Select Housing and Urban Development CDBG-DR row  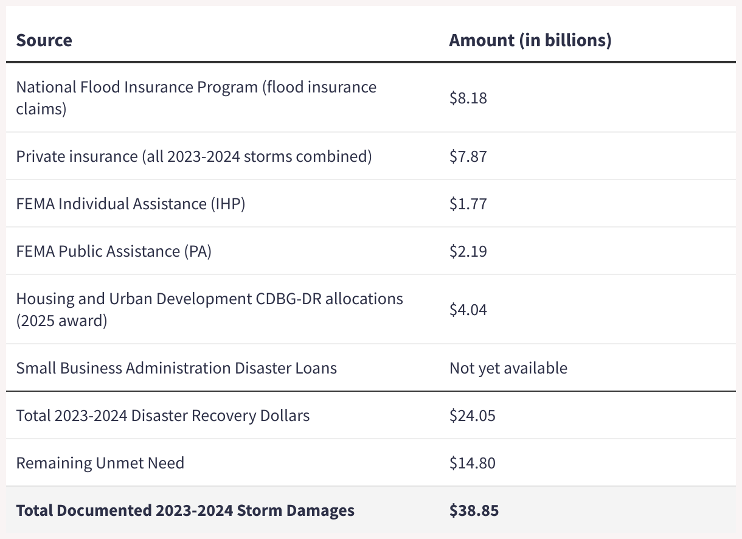pos(209,310)
